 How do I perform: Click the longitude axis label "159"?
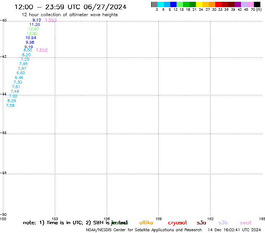tap(159, 219)
